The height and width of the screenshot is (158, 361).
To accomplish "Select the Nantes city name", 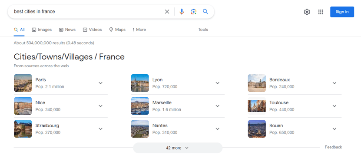I will [160, 126].
